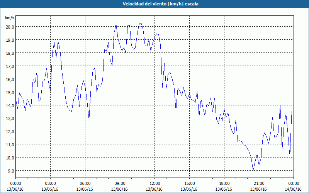Viewport: 309px width, 193px height.
Task: Pick the "15:00" time axis label
Action: [189, 184]
